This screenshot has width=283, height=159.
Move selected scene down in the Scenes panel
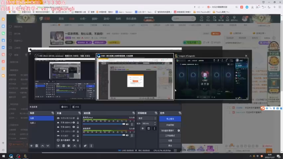(48, 146)
